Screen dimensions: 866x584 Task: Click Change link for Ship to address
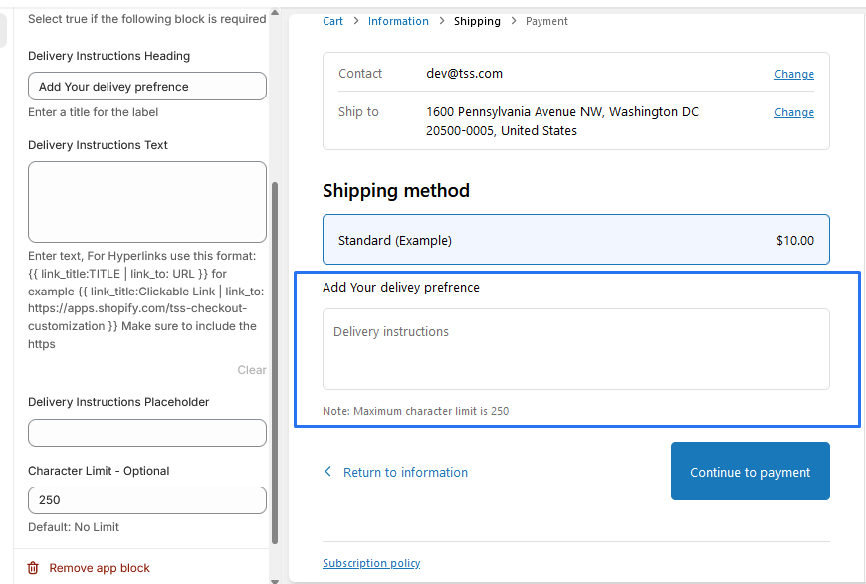pyautogui.click(x=793, y=112)
